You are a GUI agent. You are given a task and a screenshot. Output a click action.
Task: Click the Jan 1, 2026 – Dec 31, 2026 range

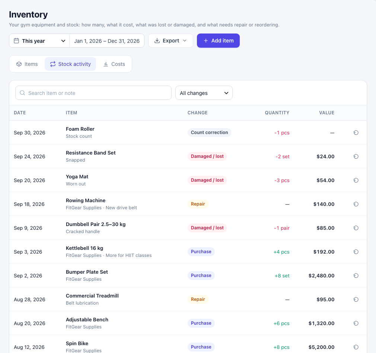[x=107, y=41]
